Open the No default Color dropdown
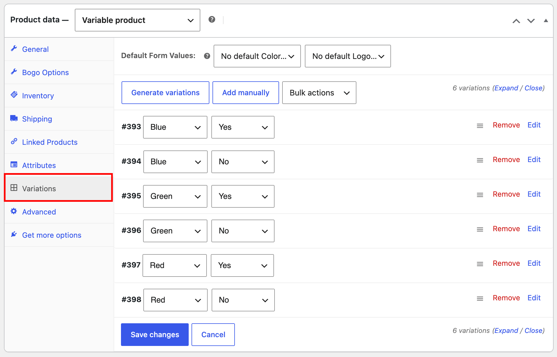 coord(257,56)
